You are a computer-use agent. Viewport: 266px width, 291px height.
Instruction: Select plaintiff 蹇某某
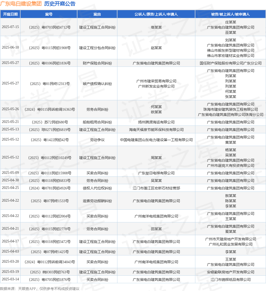(156, 27)
